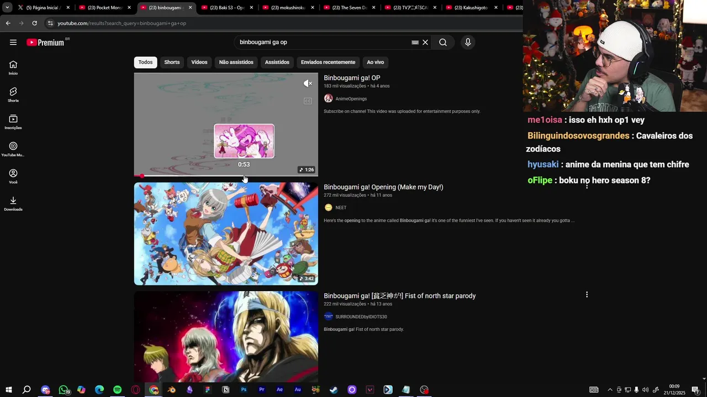Open taskbar volume control
707x397 pixels.
(645, 390)
